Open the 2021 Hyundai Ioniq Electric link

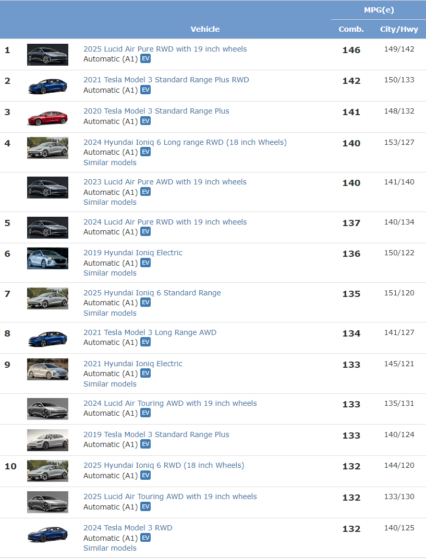point(133,364)
